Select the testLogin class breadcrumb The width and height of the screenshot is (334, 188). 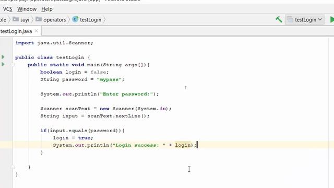click(x=90, y=20)
